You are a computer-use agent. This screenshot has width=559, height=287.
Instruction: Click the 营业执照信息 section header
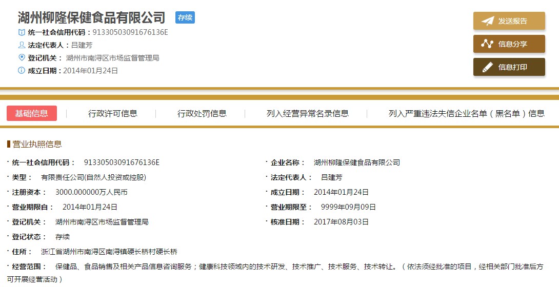[37, 145]
